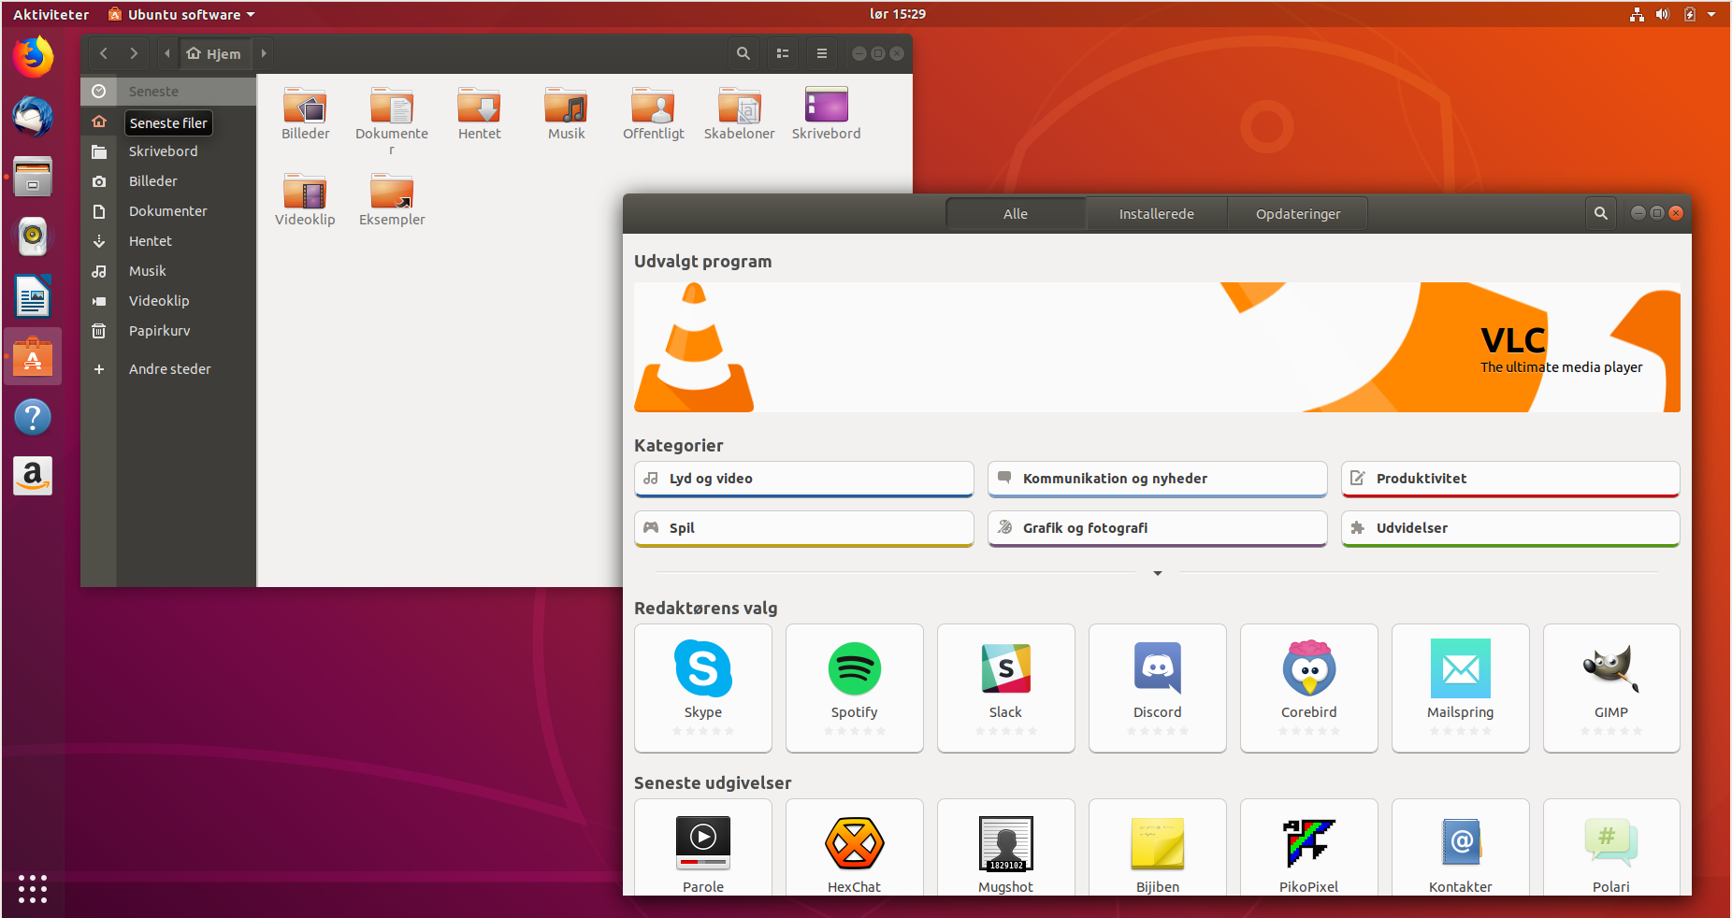Open network indicator in top bar
The width and height of the screenshot is (1732, 918).
click(1637, 14)
